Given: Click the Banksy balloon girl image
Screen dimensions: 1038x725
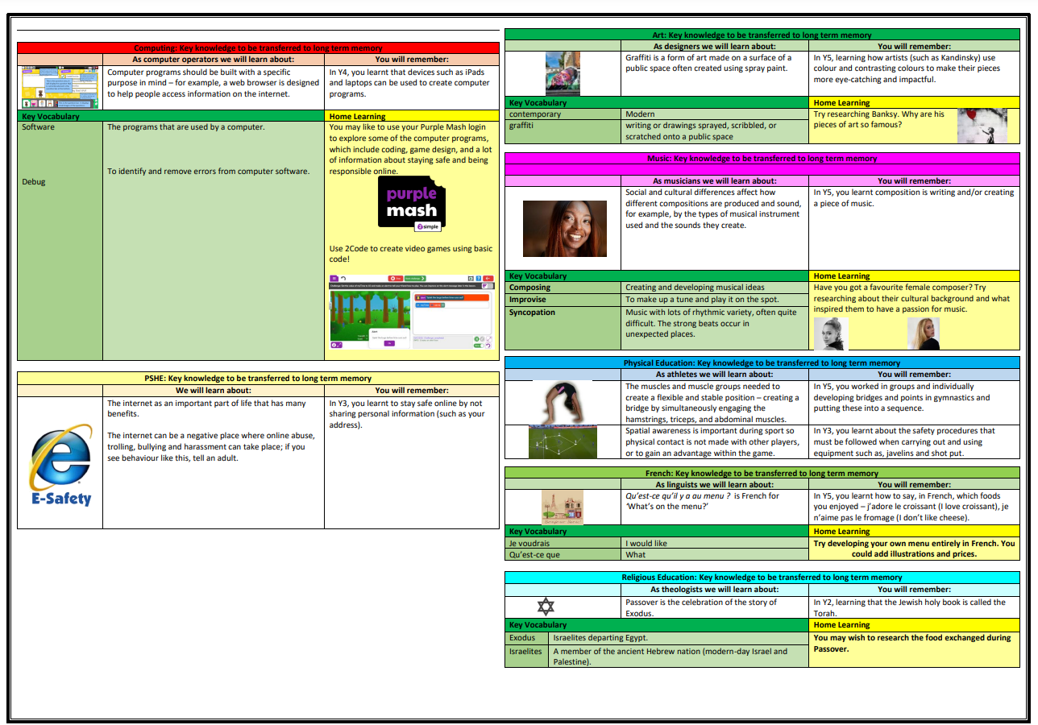Looking at the screenshot, I should click(982, 126).
